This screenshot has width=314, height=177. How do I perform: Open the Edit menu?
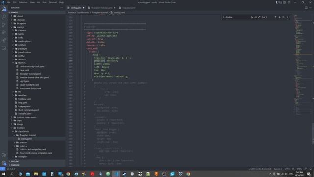click(x=14, y=2)
